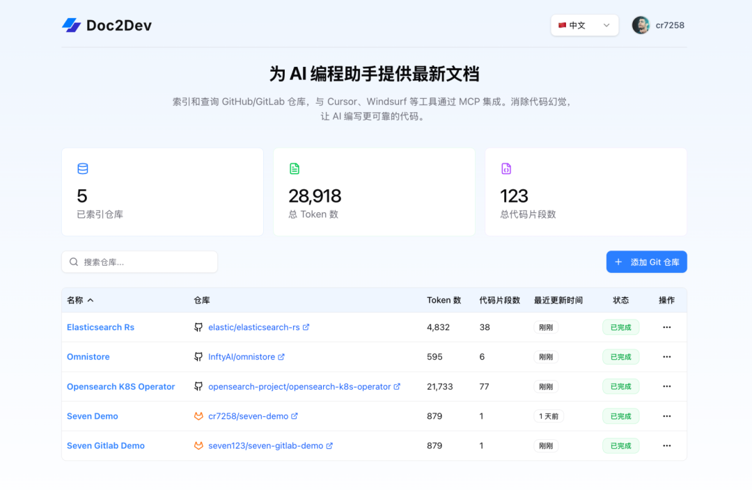This screenshot has width=752, height=490.
Task: Open the seven123/seven-gitlab-demo repository link
Action: (265, 445)
